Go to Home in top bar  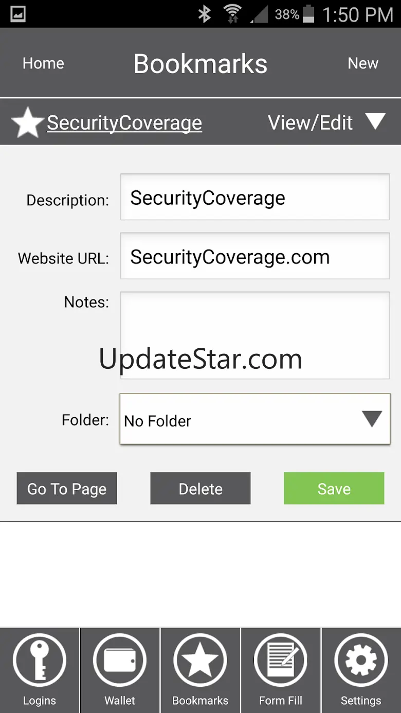pos(44,63)
